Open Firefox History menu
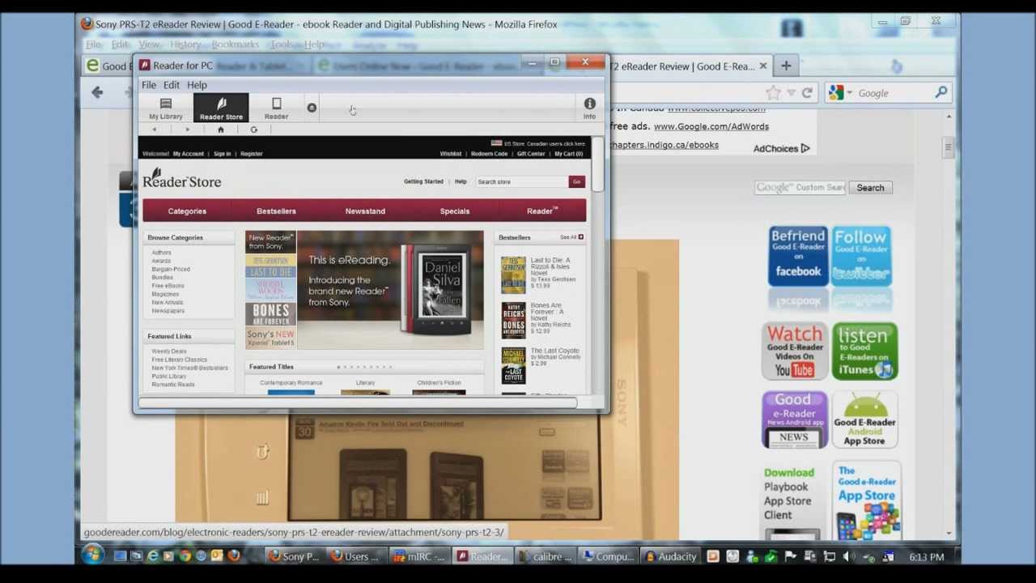The height and width of the screenshot is (583, 1036). (185, 45)
